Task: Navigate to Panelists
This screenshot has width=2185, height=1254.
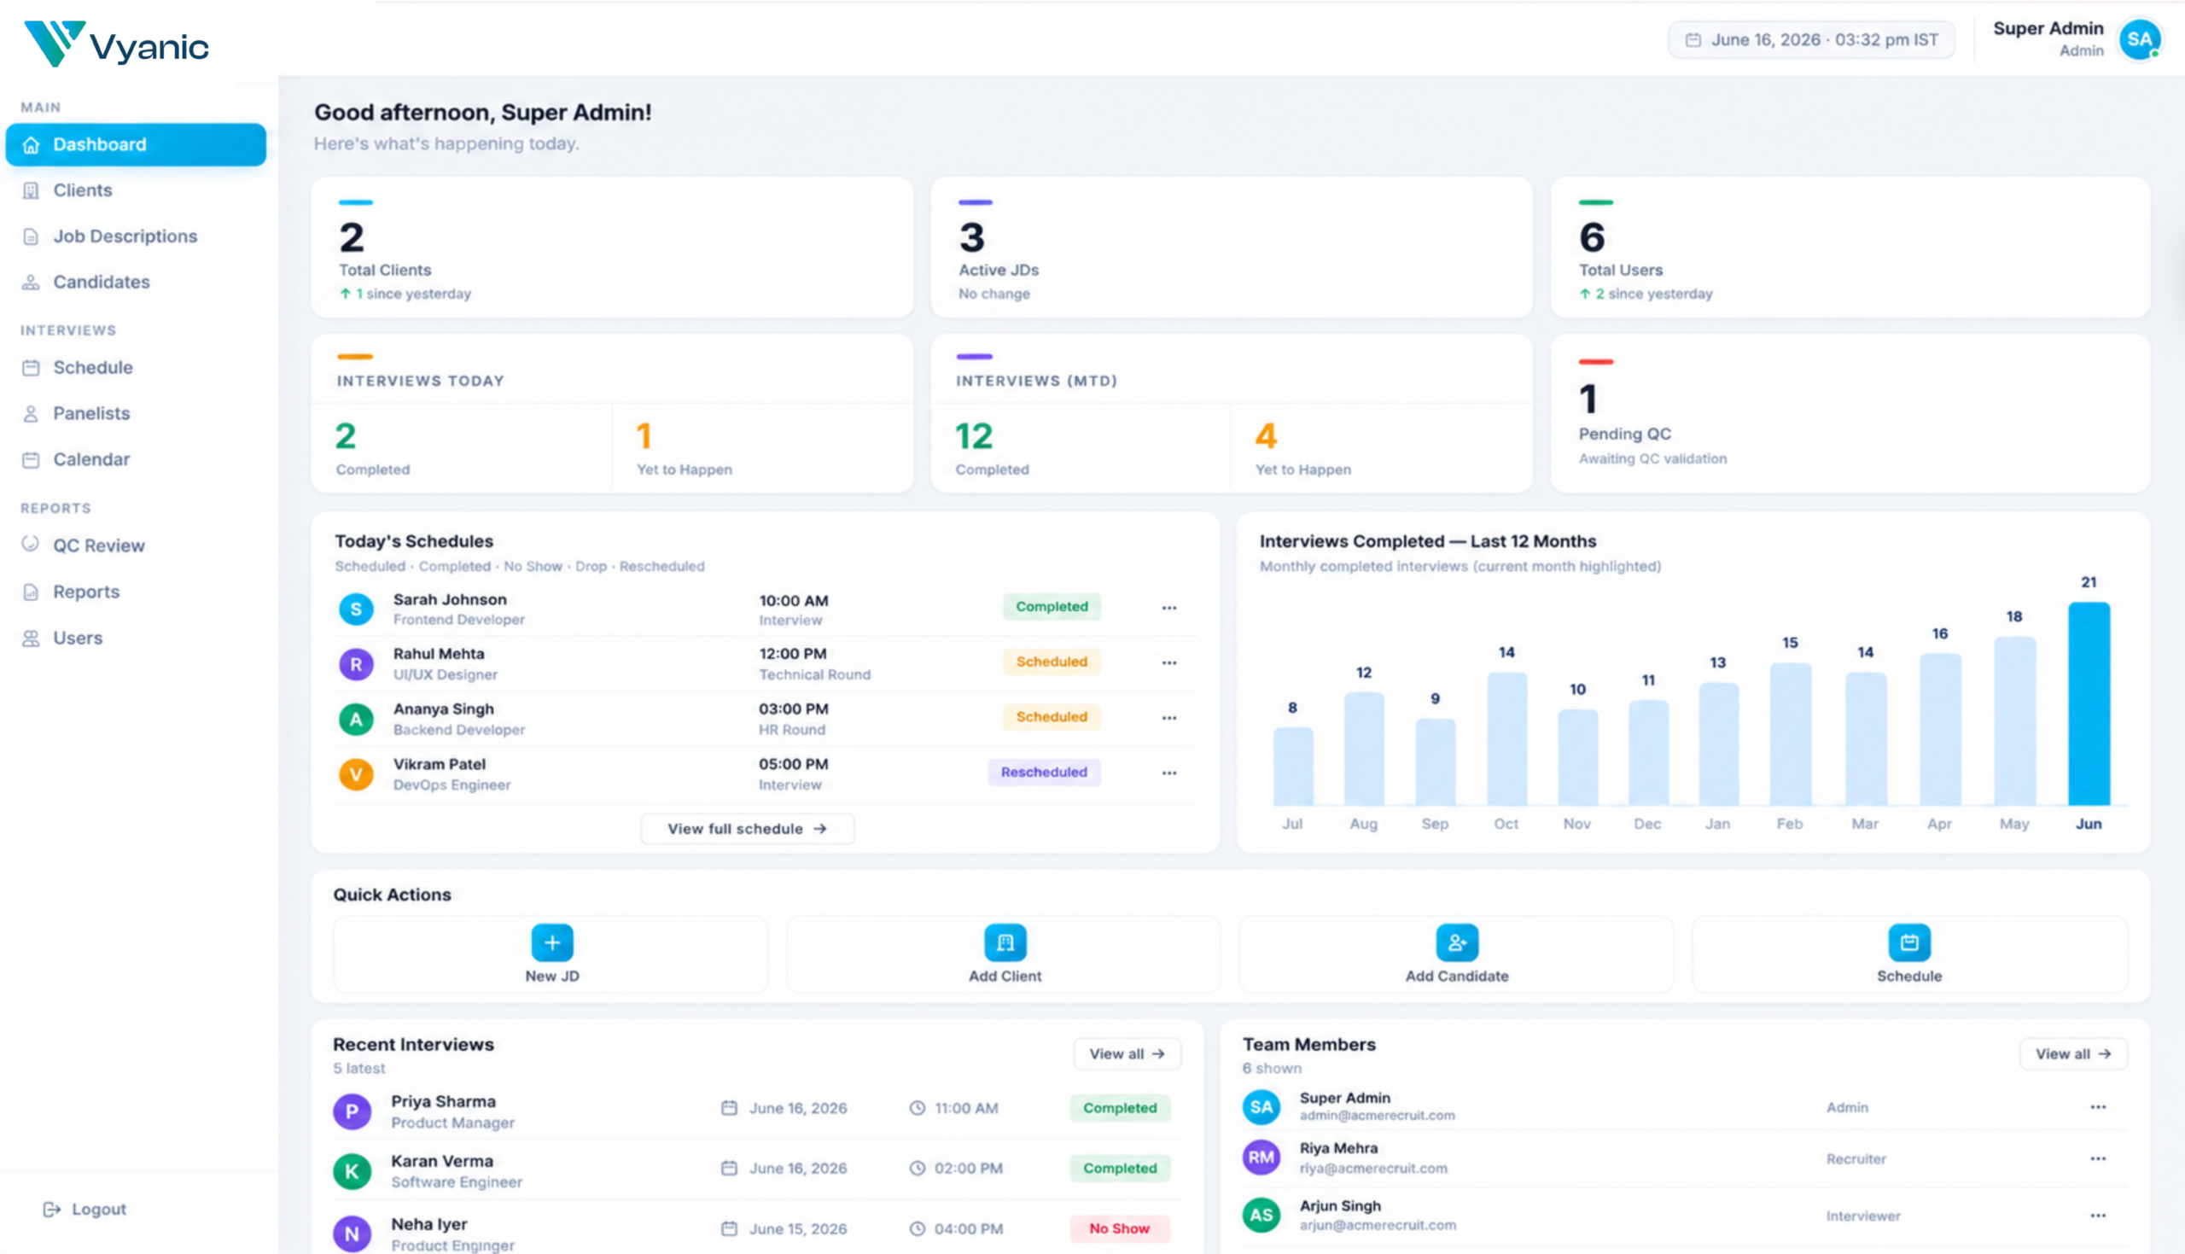Action: [x=91, y=413]
